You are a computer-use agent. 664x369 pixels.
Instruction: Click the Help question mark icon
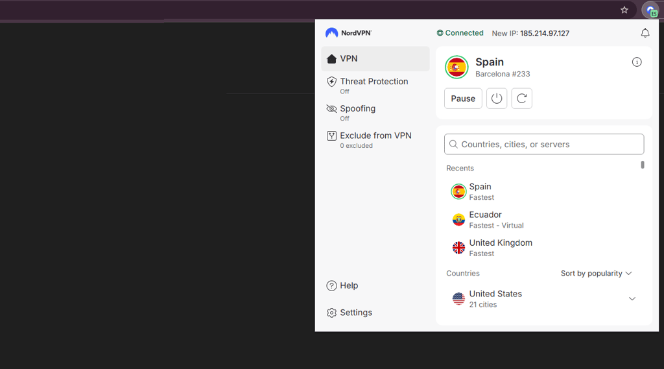(x=331, y=286)
